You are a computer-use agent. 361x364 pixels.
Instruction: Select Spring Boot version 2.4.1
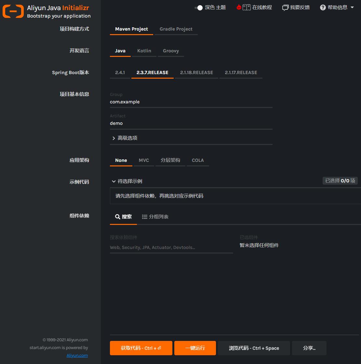(x=120, y=73)
